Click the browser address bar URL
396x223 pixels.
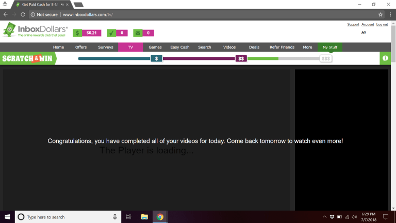(88, 14)
